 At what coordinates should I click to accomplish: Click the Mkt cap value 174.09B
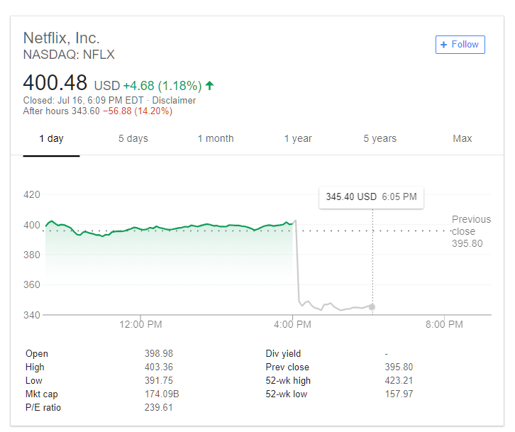pos(162,394)
